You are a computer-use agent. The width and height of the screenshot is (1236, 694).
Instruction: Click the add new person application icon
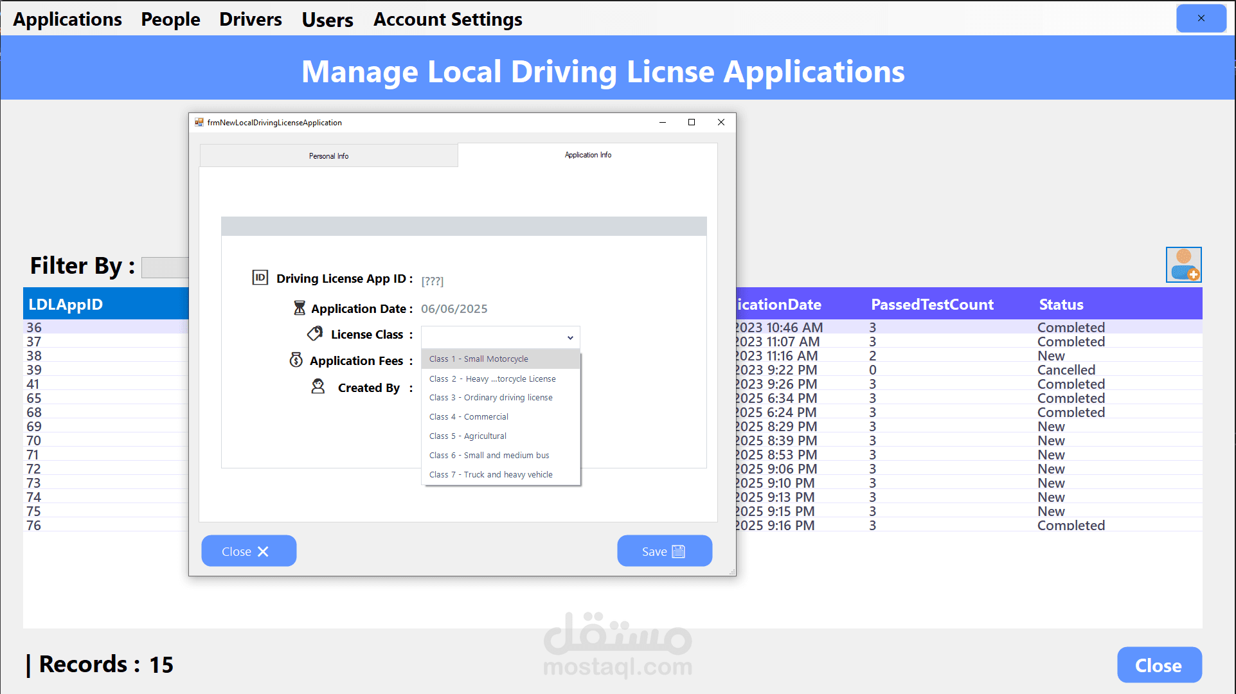coord(1183,265)
